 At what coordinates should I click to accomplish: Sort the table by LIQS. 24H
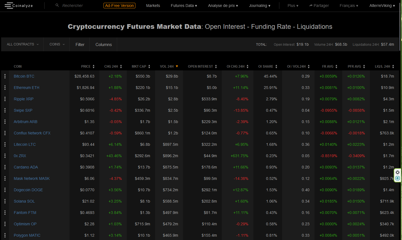click(393, 67)
